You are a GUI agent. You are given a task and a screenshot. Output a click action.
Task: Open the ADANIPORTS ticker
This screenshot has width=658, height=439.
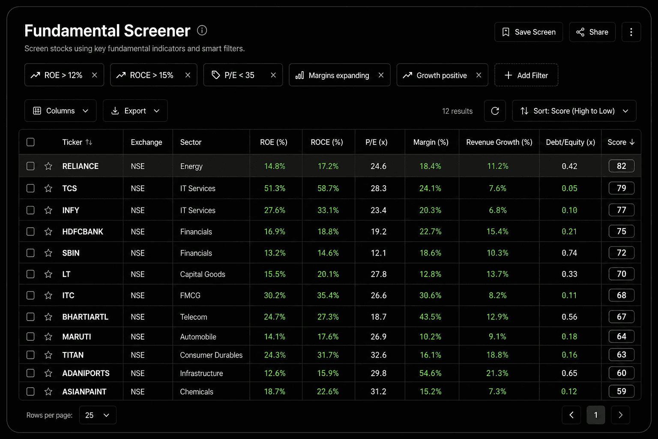pyautogui.click(x=86, y=373)
